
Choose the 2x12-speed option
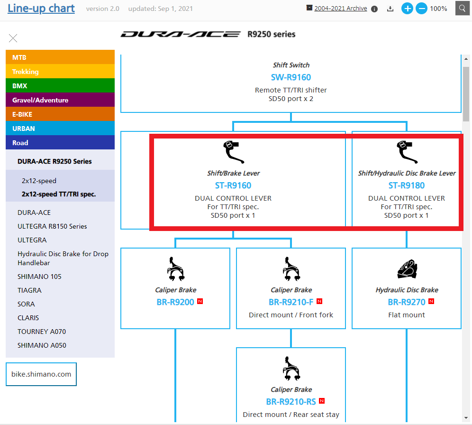click(39, 181)
